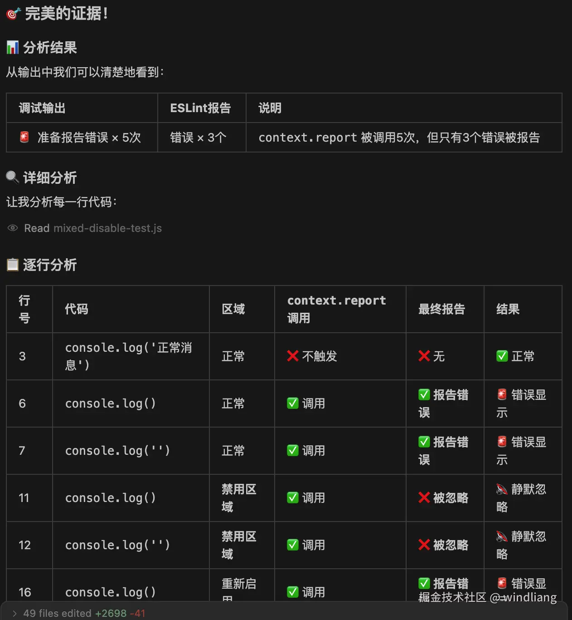Click the red X beside 不触发

293,356
